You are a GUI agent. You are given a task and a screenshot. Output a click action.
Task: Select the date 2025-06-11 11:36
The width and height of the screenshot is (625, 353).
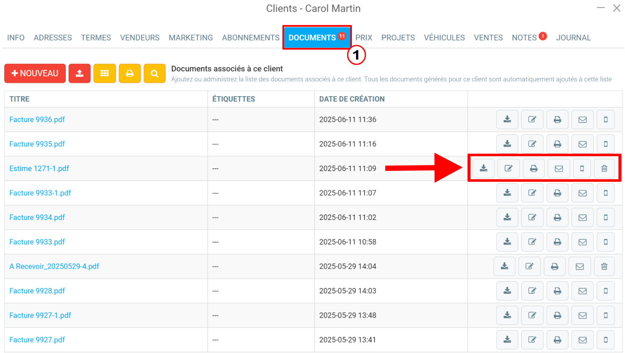pyautogui.click(x=348, y=120)
